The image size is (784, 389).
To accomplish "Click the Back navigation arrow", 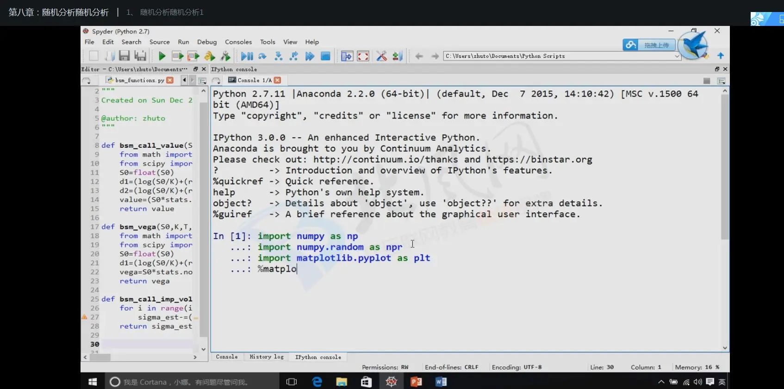I will click(x=419, y=56).
